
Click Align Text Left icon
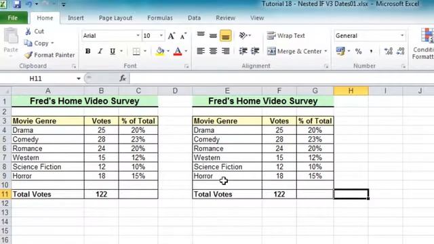point(201,52)
